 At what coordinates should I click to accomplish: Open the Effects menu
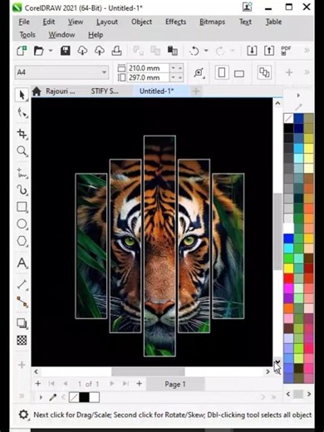[x=175, y=22]
